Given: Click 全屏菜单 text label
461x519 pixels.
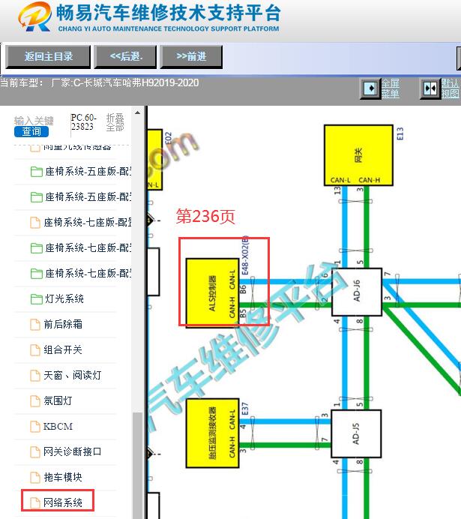Looking at the screenshot, I should [x=391, y=88].
